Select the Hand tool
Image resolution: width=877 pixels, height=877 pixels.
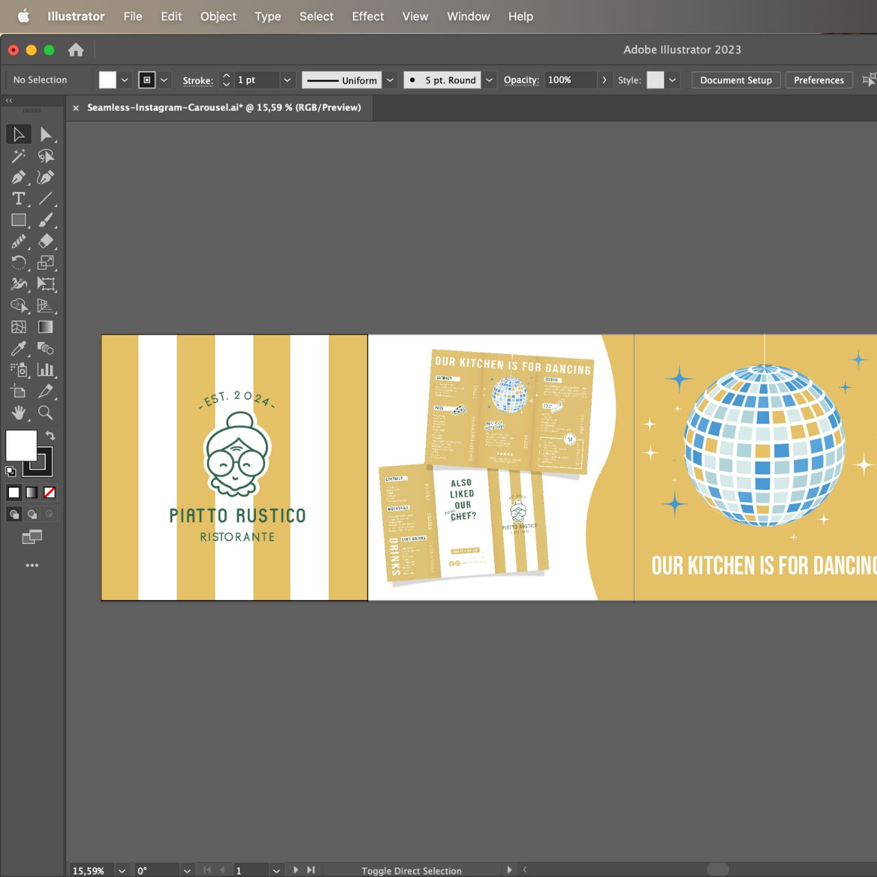click(x=18, y=412)
